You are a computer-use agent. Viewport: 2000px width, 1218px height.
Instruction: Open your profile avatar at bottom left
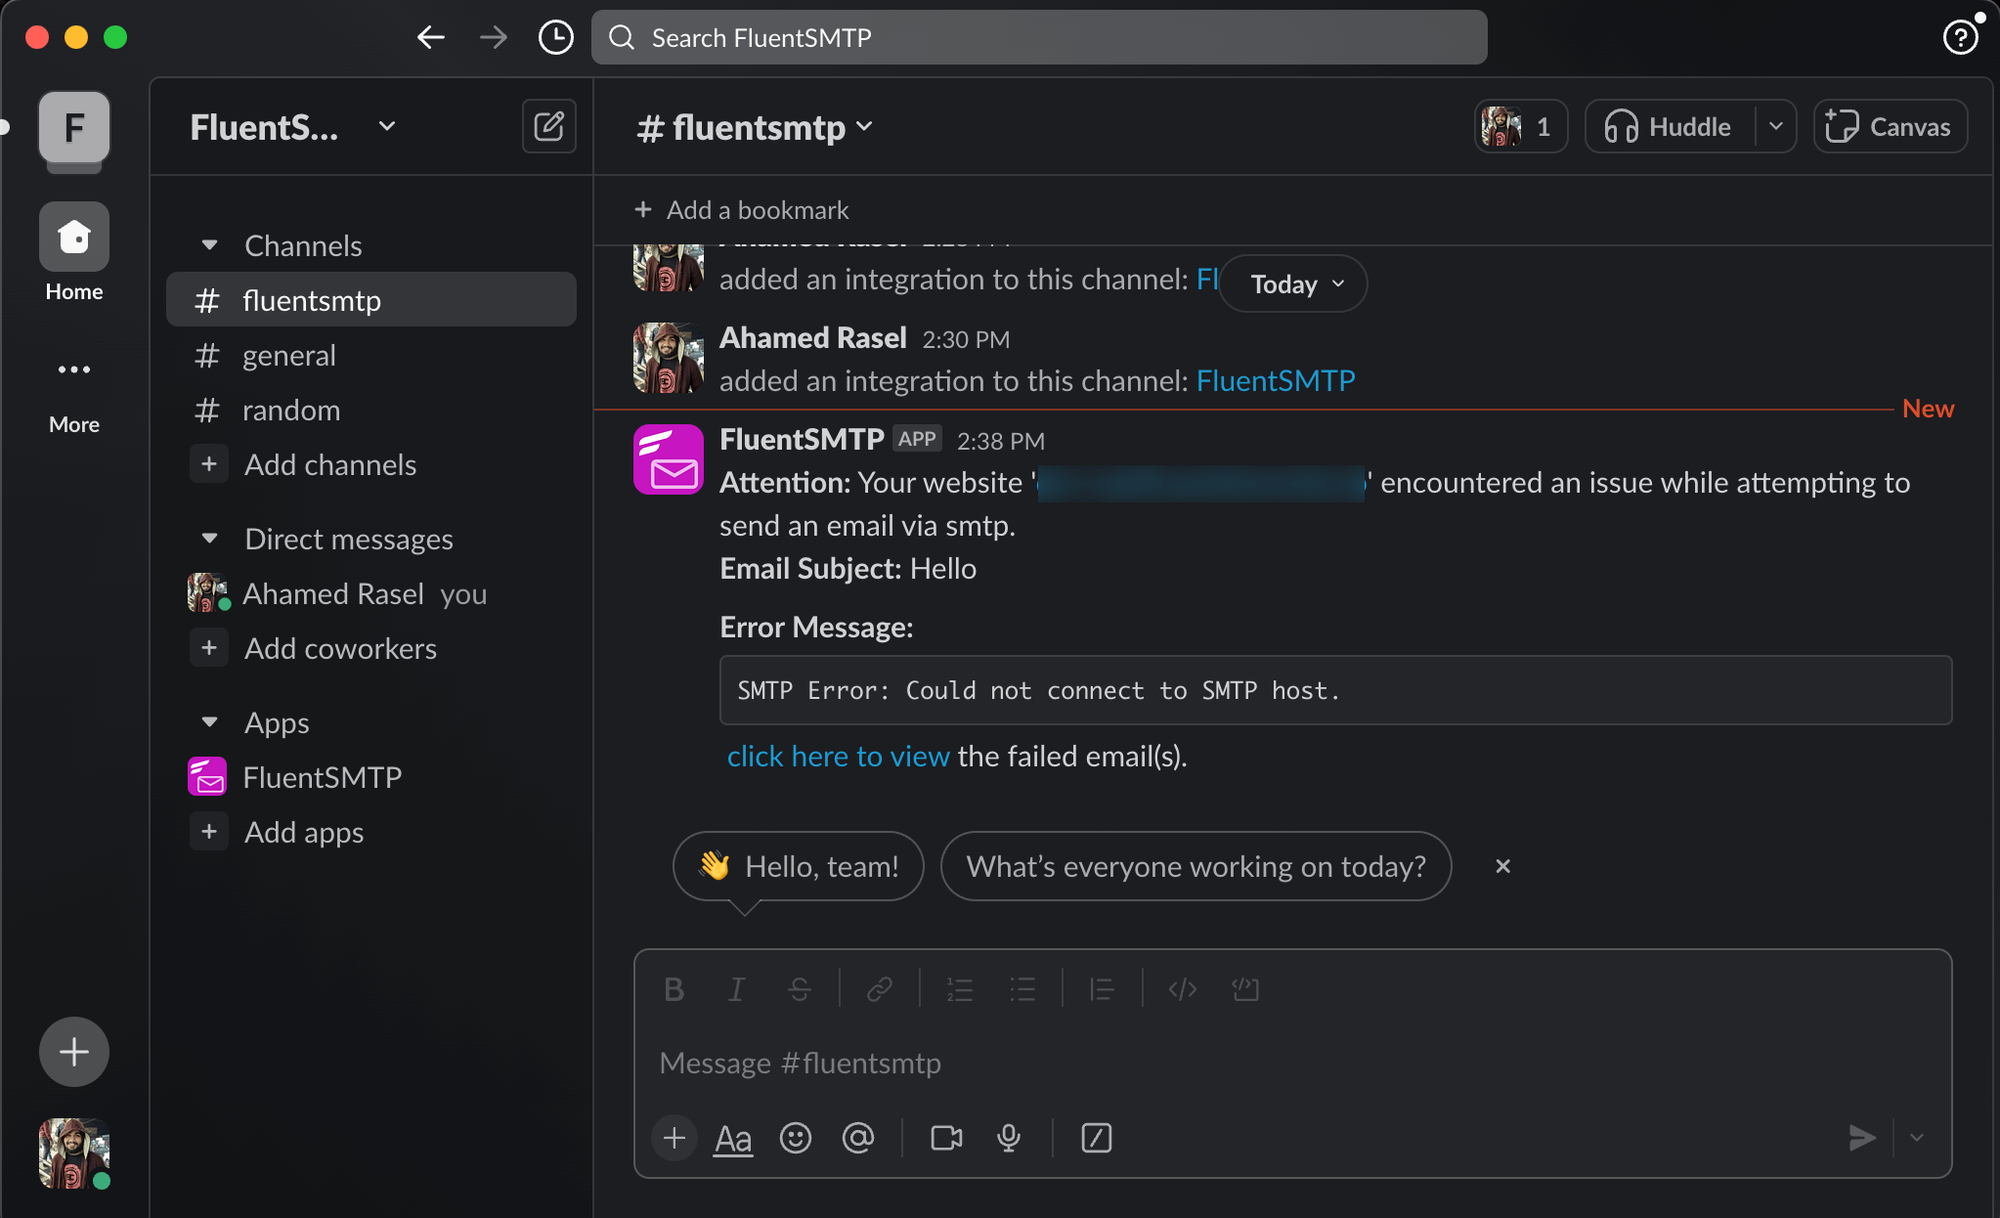[74, 1153]
